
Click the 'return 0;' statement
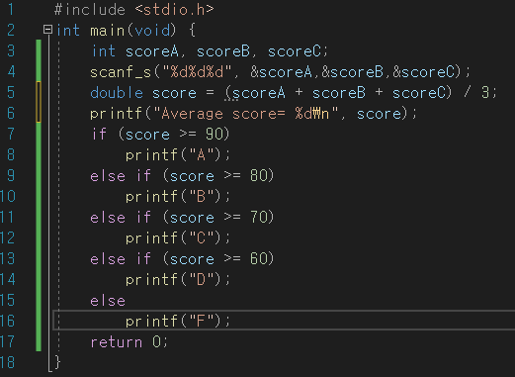(129, 342)
